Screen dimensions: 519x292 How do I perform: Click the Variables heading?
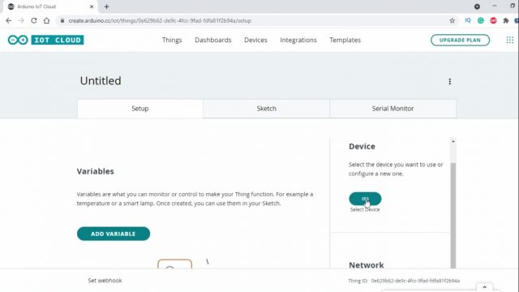pos(96,171)
